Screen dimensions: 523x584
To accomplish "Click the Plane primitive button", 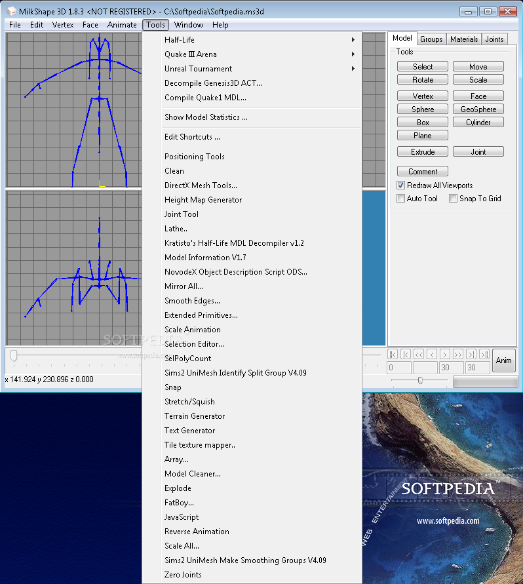I will (423, 135).
